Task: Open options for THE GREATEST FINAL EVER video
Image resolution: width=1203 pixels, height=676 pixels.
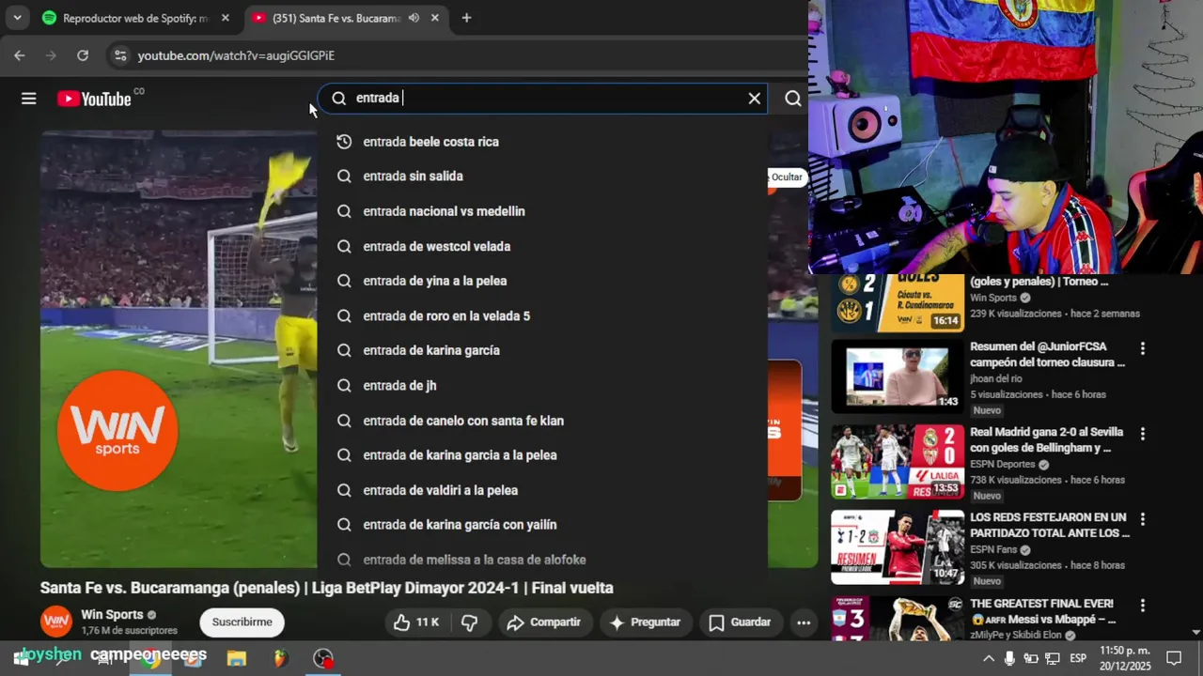Action: (1142, 605)
